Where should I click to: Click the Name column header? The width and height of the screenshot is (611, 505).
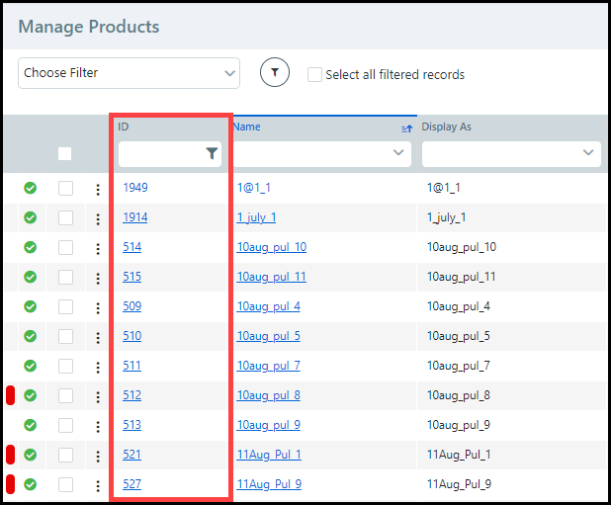247,126
